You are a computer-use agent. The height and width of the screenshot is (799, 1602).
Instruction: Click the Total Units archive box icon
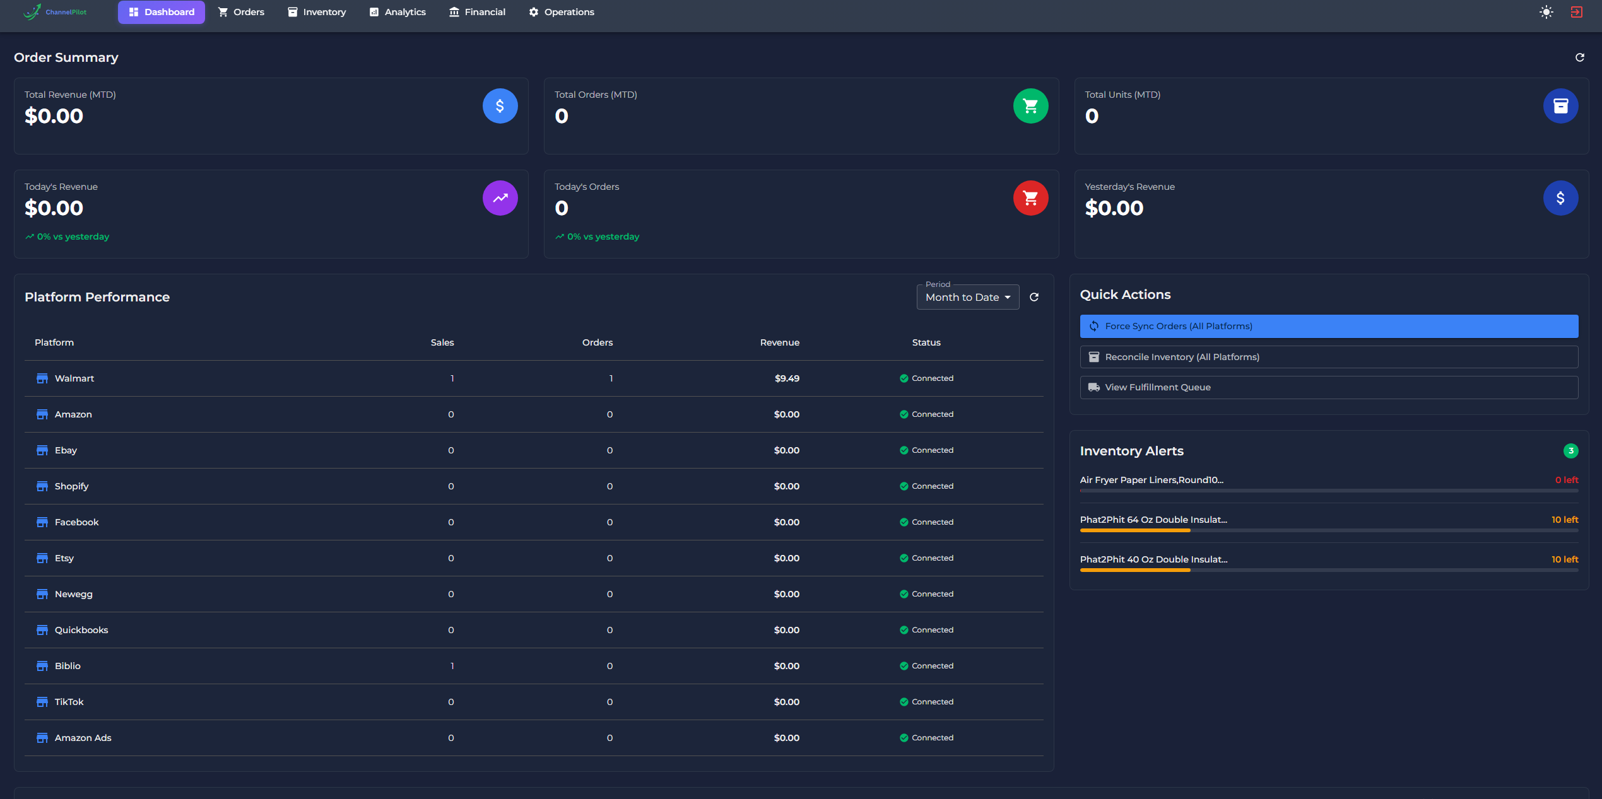pyautogui.click(x=1560, y=106)
